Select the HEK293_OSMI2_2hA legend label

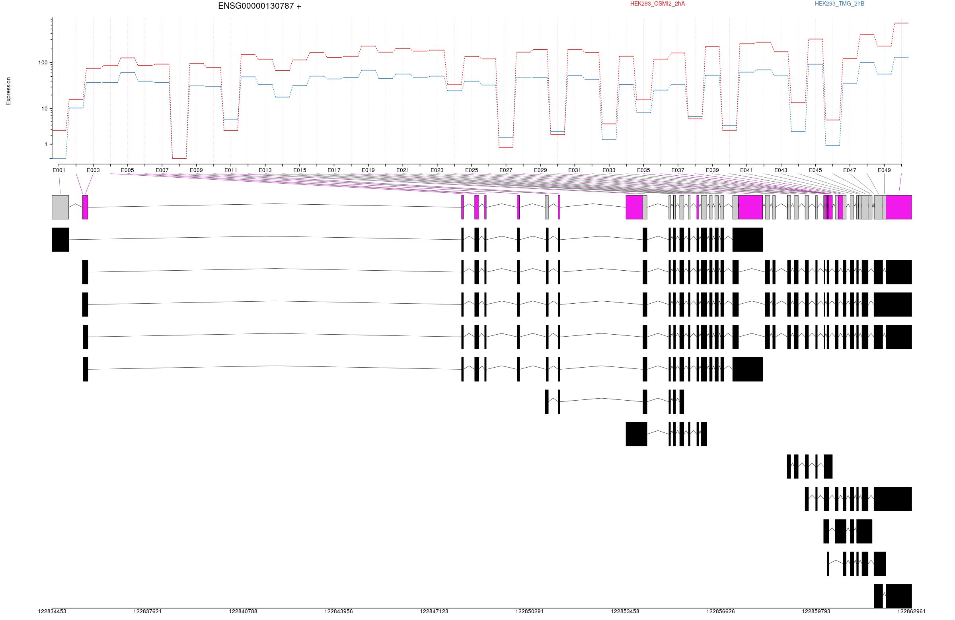click(657, 4)
